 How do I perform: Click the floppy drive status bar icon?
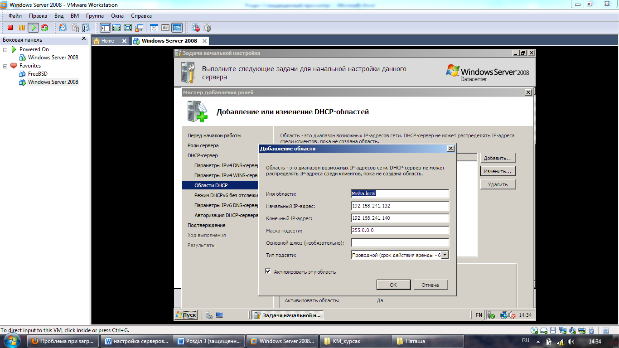[x=554, y=330]
